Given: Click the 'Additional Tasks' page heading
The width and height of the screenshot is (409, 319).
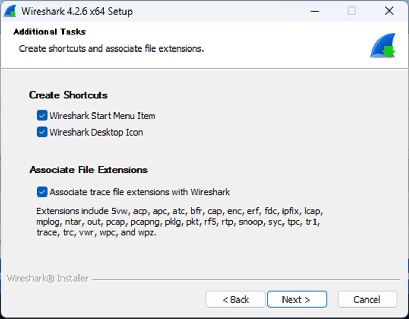Looking at the screenshot, I should point(49,32).
